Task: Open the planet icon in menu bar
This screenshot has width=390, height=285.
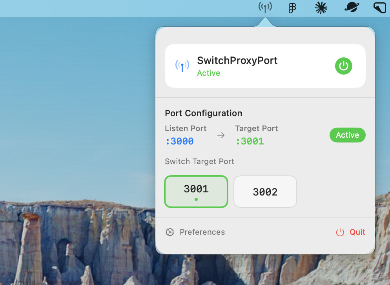Action: pyautogui.click(x=352, y=7)
